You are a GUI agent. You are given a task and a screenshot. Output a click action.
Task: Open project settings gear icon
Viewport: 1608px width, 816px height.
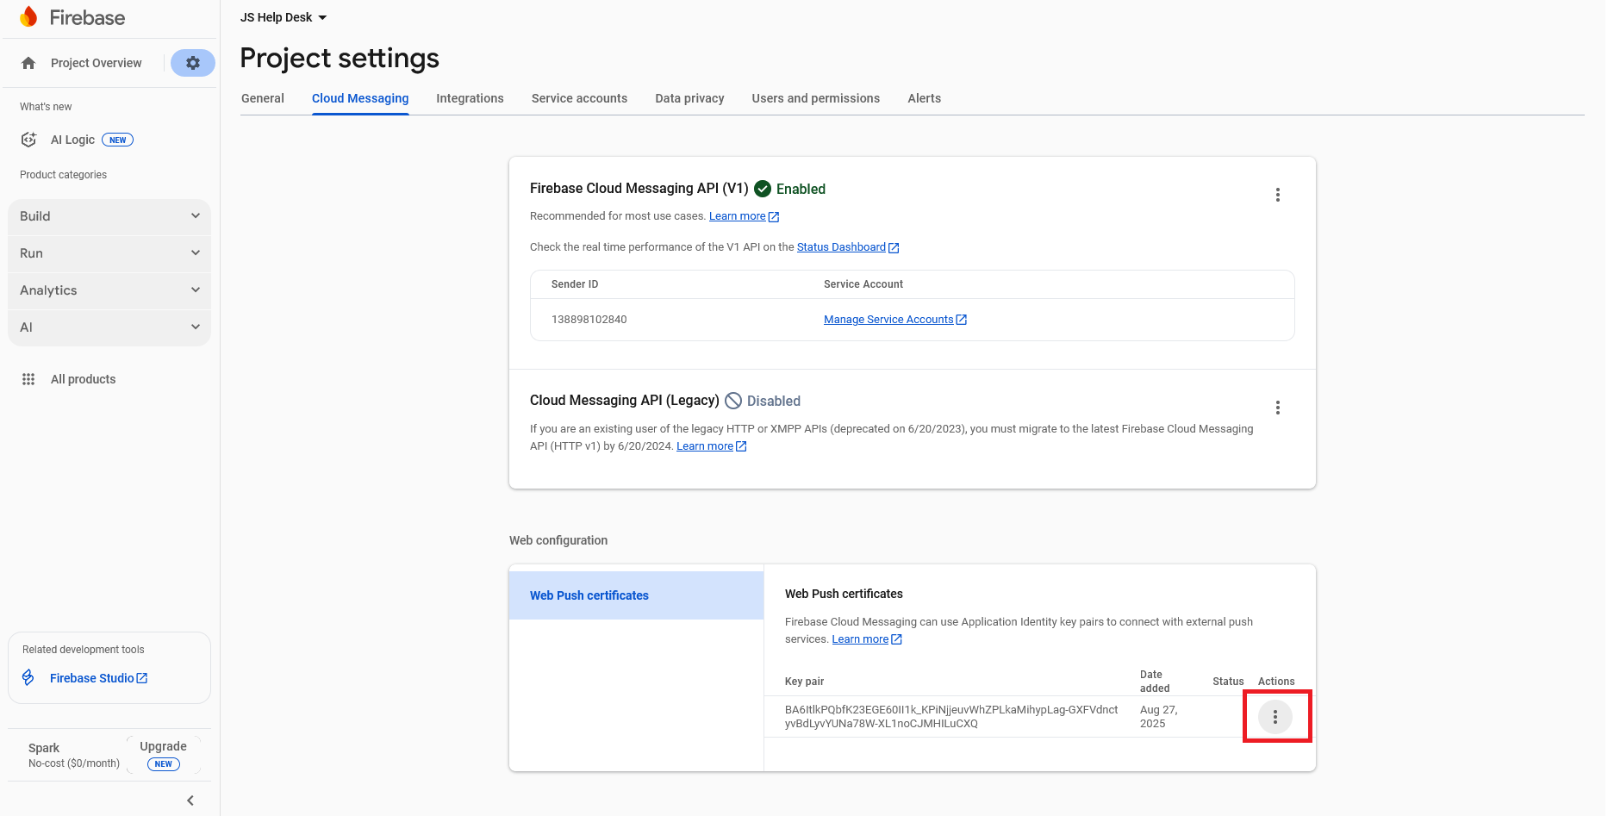pyautogui.click(x=193, y=63)
